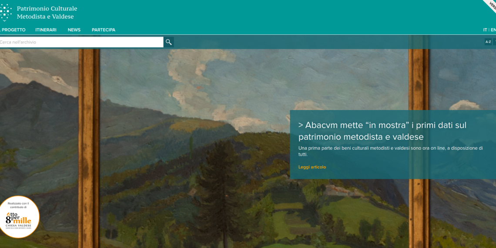Go to the Itinerari section
This screenshot has height=248, width=496.
(46, 30)
